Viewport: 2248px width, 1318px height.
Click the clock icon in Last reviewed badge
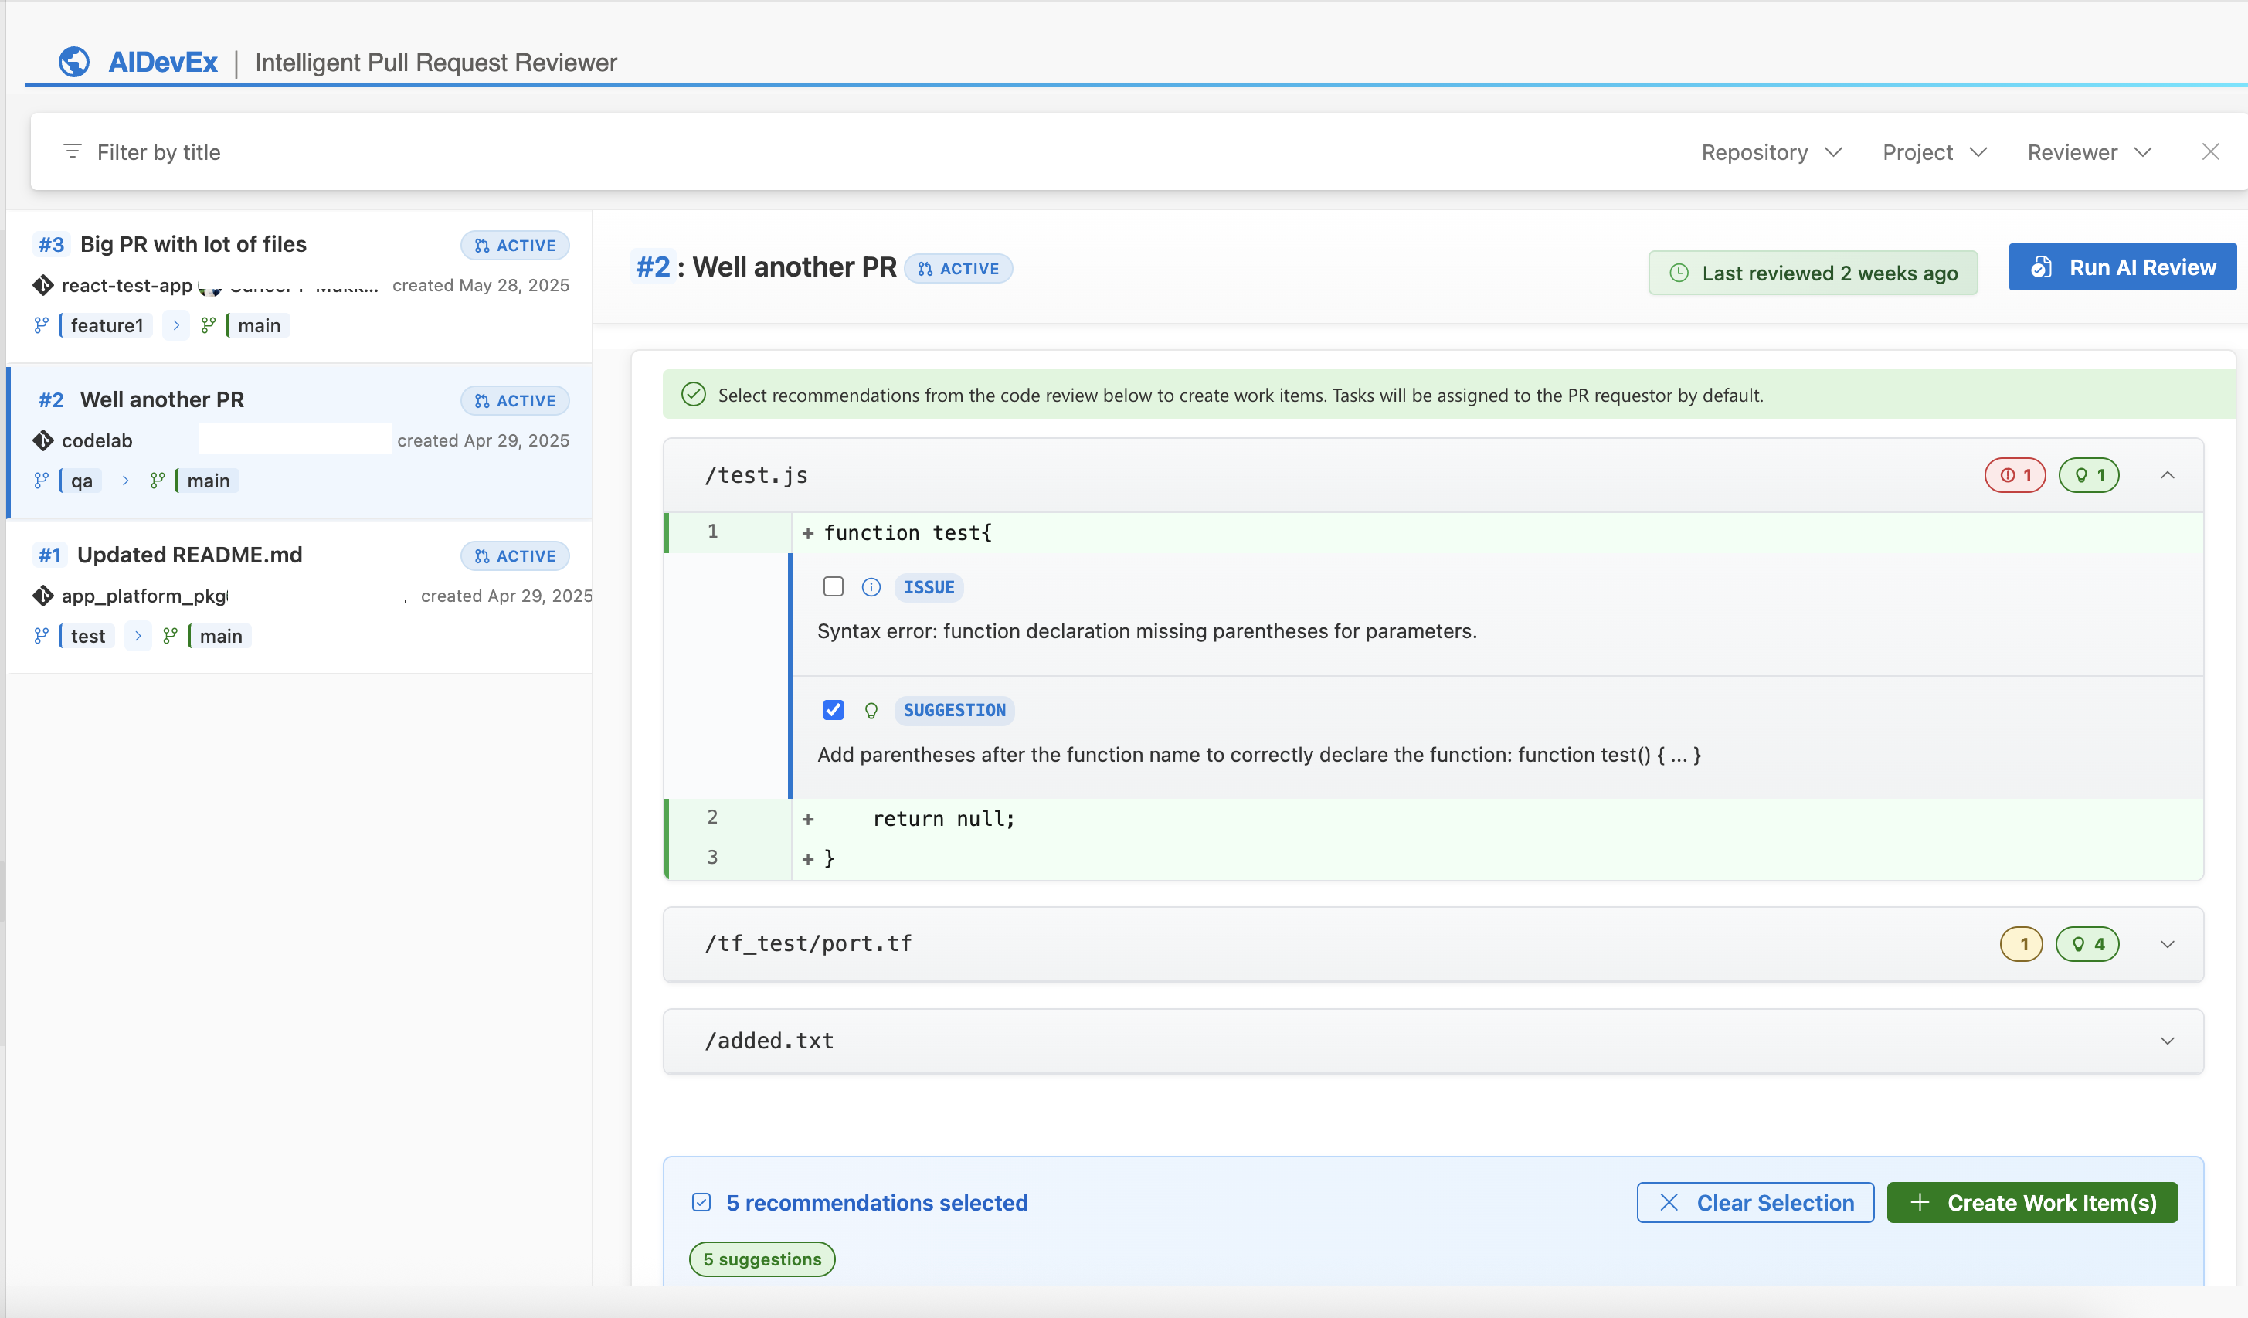pos(1681,273)
